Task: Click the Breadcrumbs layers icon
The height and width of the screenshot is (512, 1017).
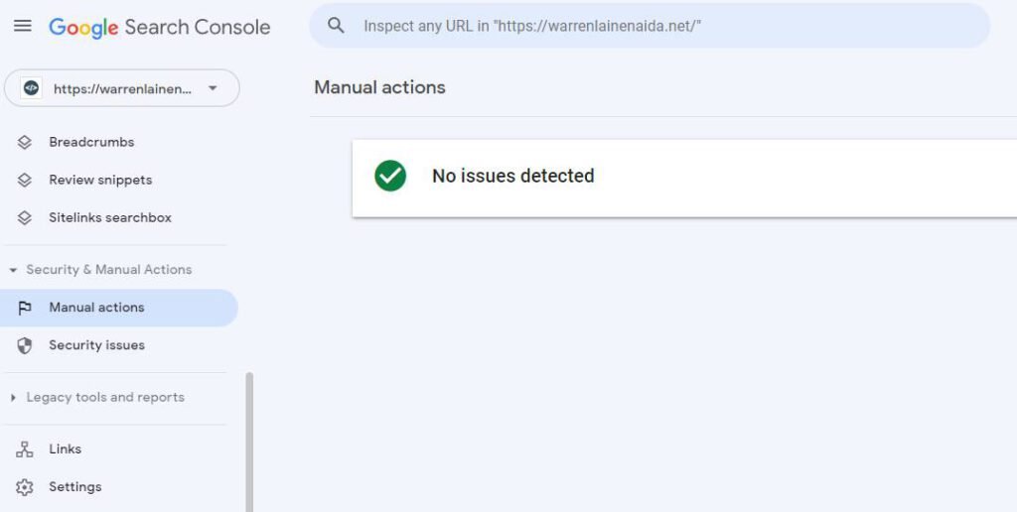Action: point(25,142)
